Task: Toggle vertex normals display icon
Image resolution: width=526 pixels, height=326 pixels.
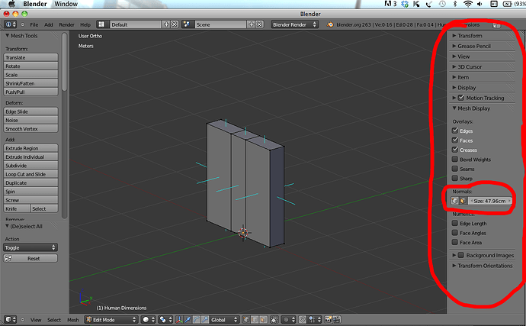Action: 455,201
